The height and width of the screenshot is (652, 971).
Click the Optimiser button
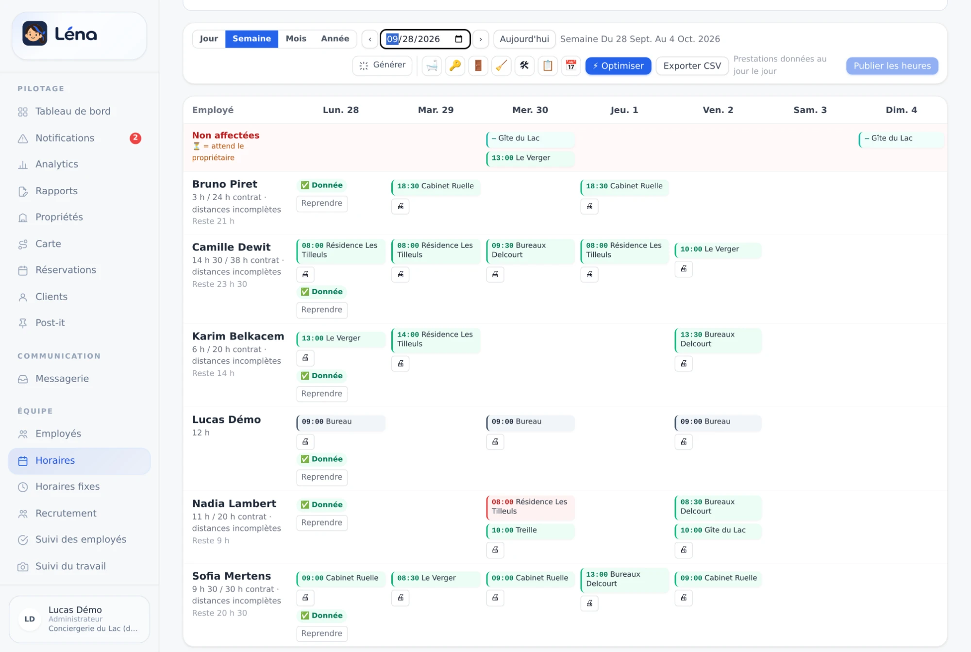point(618,66)
